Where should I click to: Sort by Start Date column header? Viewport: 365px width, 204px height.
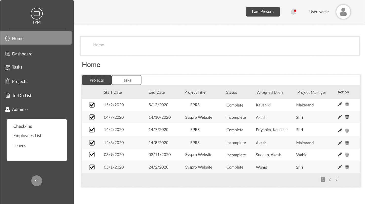(x=113, y=92)
